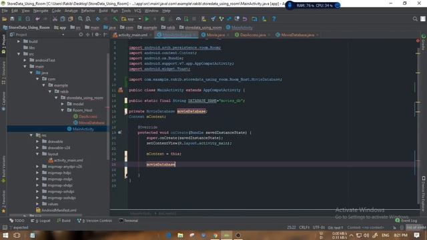Click the Attach debugger to process icon
Screen dimensions: 427x240
[x=186, y=19]
